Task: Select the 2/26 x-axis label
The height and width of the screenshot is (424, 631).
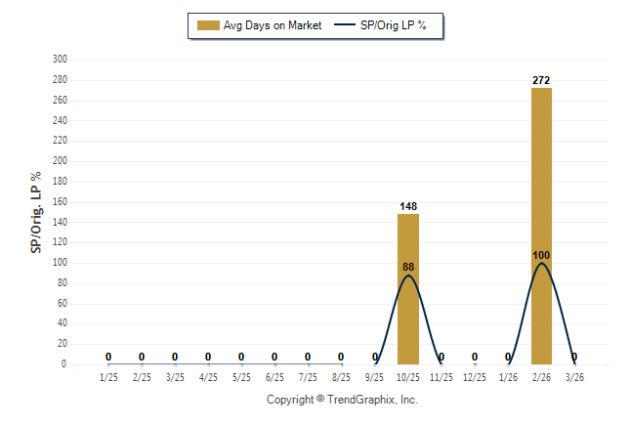Action: [541, 377]
